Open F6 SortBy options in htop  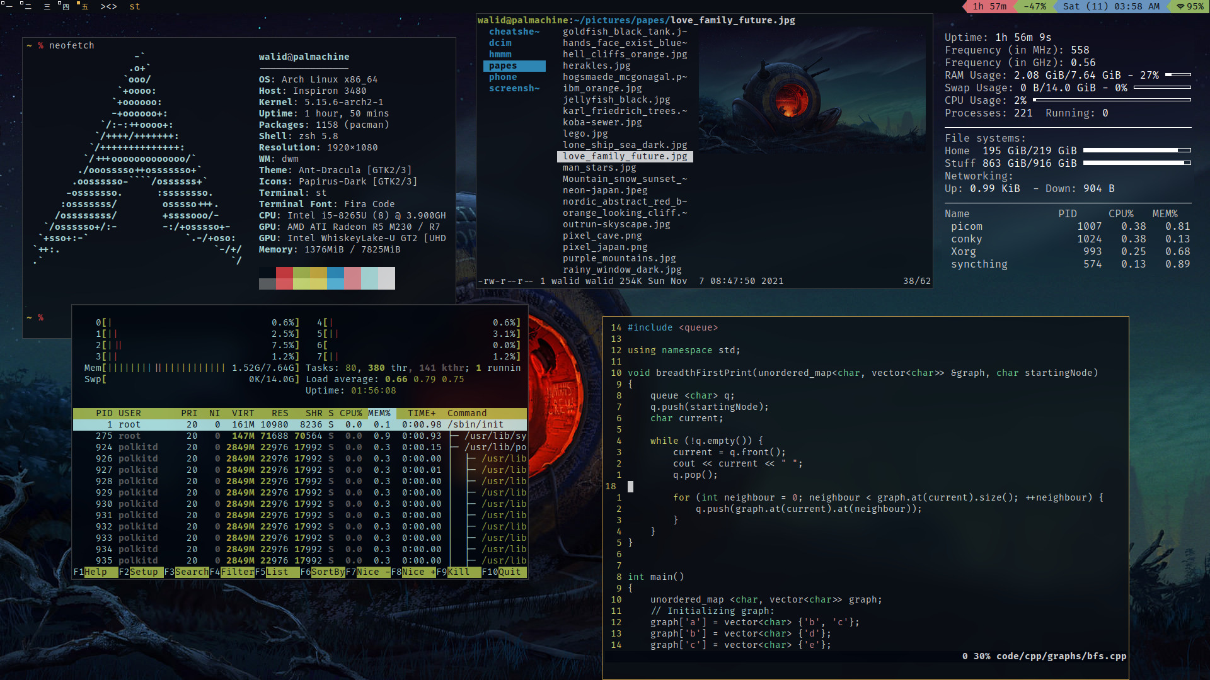point(322,572)
